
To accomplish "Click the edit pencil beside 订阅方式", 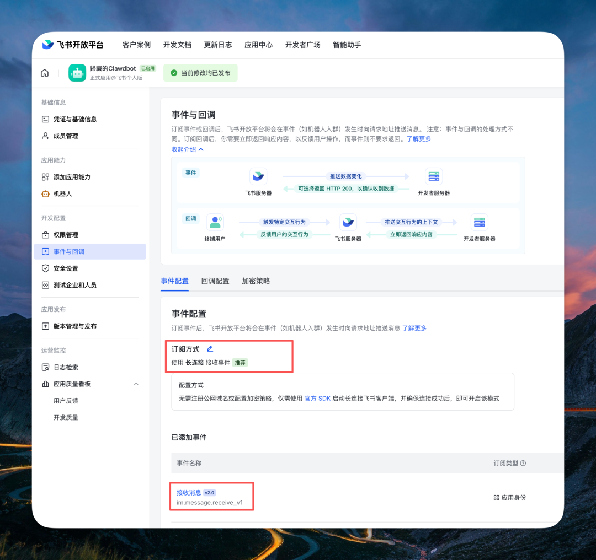I will click(x=211, y=348).
